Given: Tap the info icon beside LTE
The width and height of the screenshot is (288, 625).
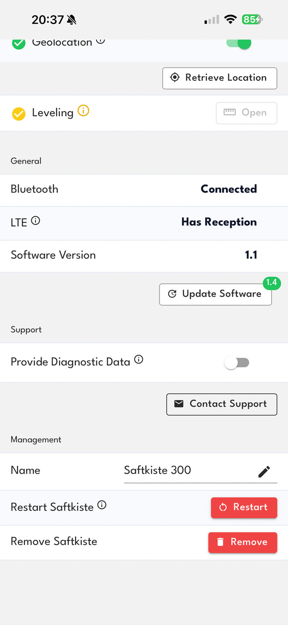Looking at the screenshot, I should point(36,221).
